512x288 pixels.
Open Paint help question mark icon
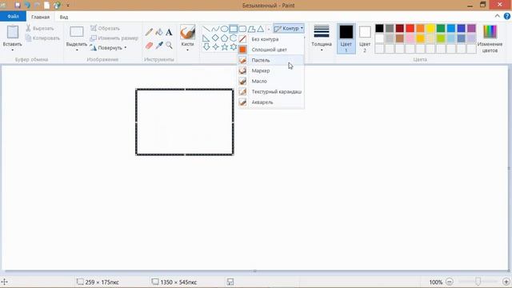[506, 16]
